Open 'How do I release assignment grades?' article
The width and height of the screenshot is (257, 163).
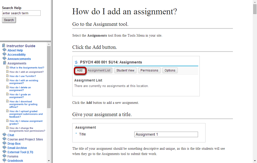(x=26, y=122)
